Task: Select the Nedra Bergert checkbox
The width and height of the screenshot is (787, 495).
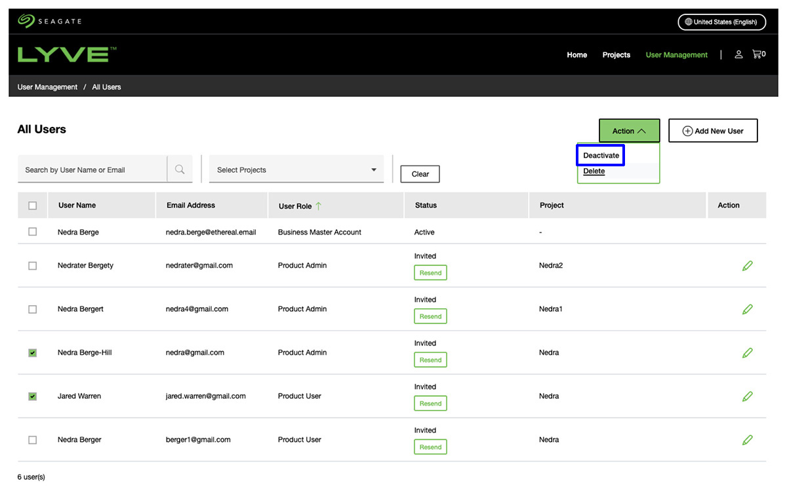Action: pyautogui.click(x=33, y=309)
